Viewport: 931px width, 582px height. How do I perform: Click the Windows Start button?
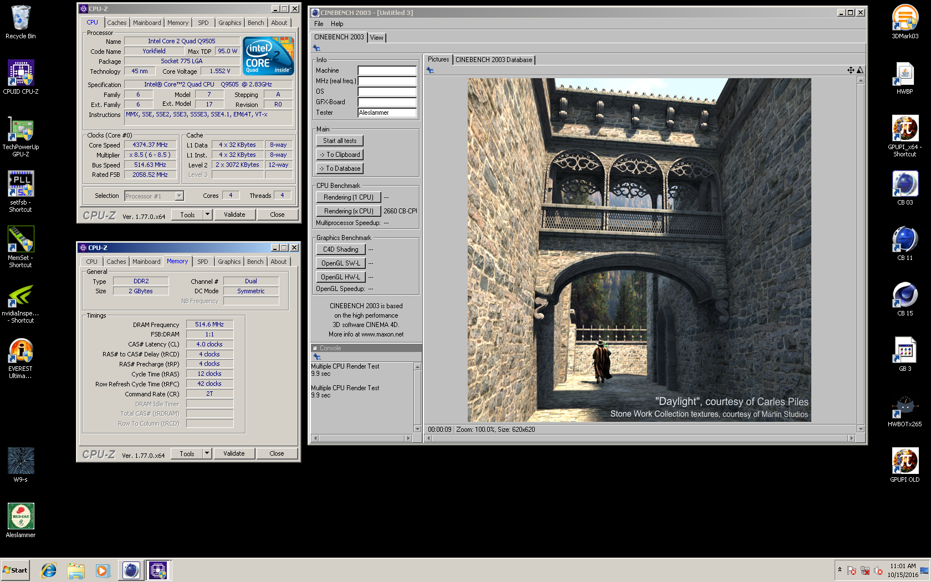(15, 570)
